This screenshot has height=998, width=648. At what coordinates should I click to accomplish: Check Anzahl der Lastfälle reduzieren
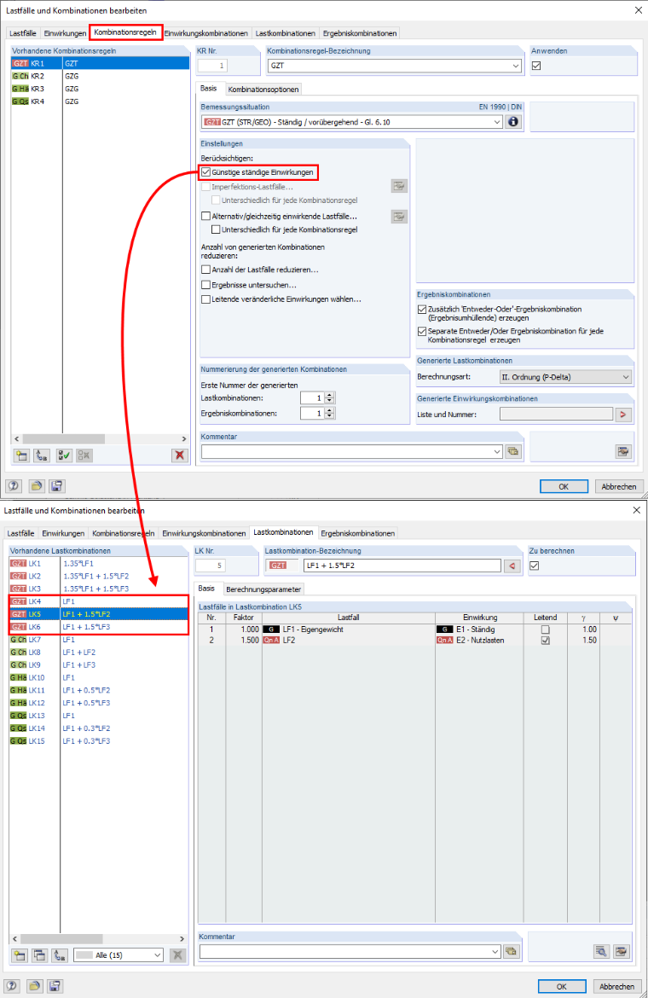click(x=206, y=270)
